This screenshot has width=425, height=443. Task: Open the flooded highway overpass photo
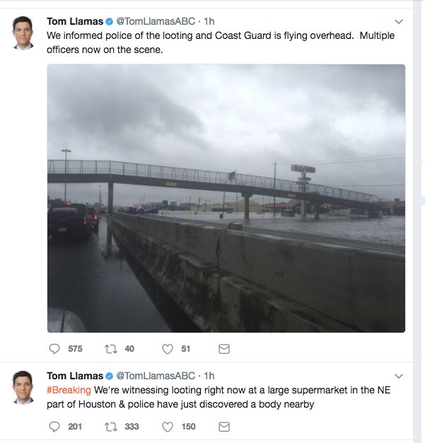pos(226,198)
